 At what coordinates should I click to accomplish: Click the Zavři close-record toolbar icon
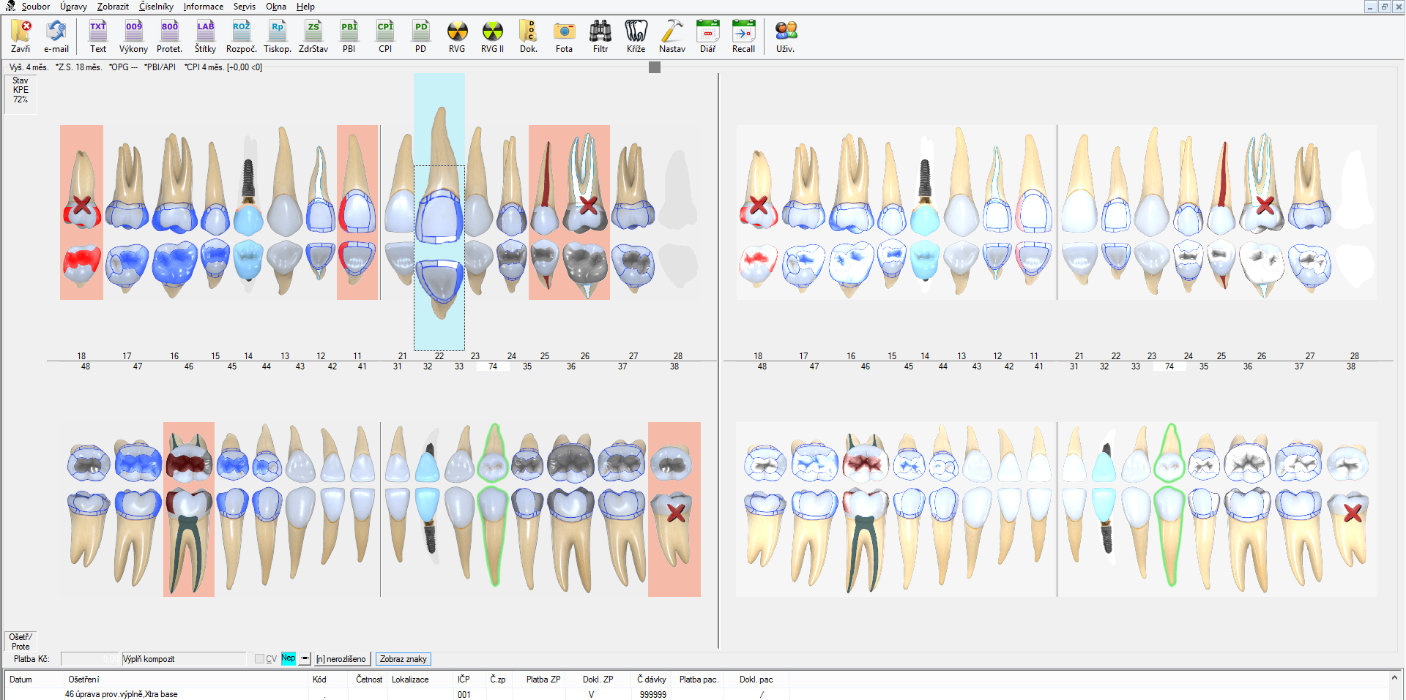click(21, 36)
